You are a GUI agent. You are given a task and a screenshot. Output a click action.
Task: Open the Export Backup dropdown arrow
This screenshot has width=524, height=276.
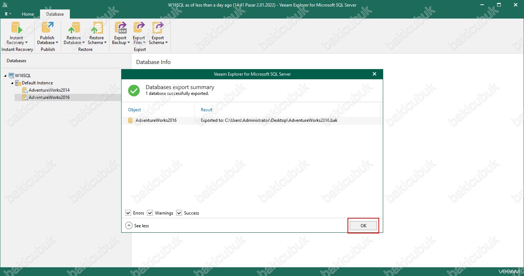click(x=128, y=43)
